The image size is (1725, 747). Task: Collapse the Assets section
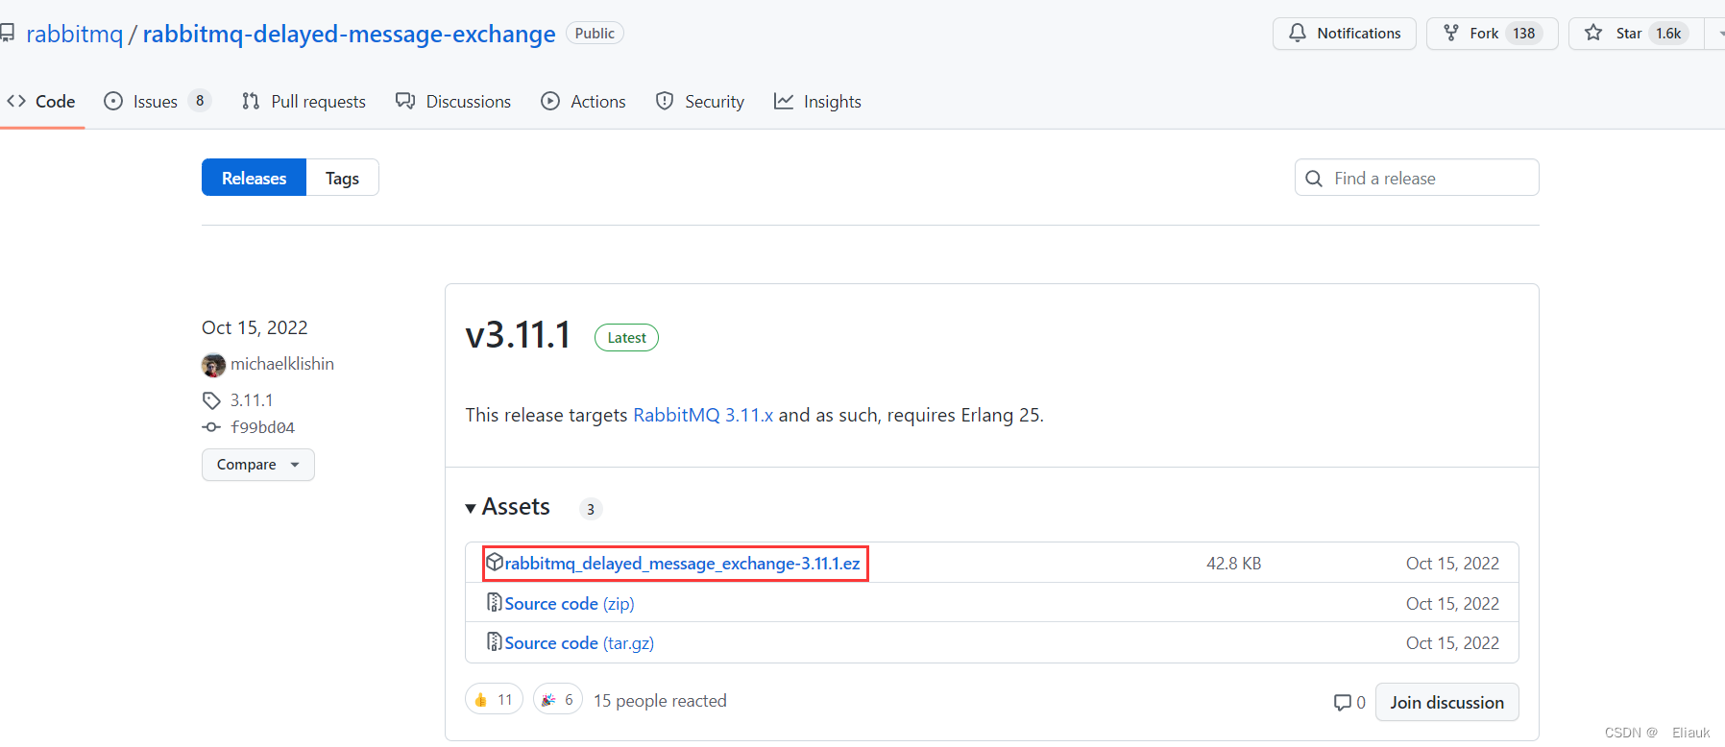[508, 507]
